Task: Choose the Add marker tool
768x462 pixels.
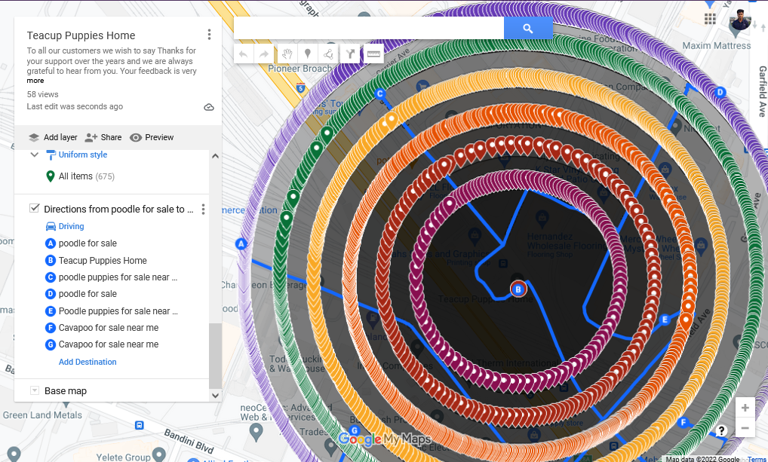Action: click(x=308, y=54)
